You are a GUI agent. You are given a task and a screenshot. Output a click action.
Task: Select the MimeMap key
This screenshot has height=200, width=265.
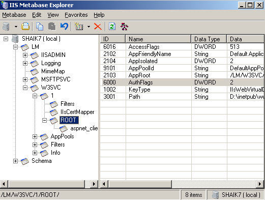tap(53, 71)
